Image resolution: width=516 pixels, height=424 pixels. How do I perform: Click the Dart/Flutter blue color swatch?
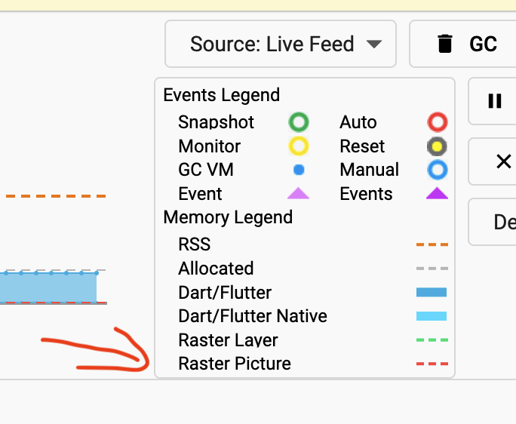point(432,292)
